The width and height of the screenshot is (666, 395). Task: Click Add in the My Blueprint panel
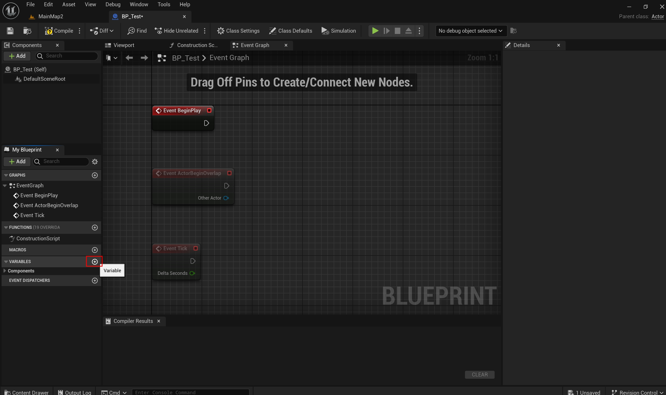tap(17, 161)
